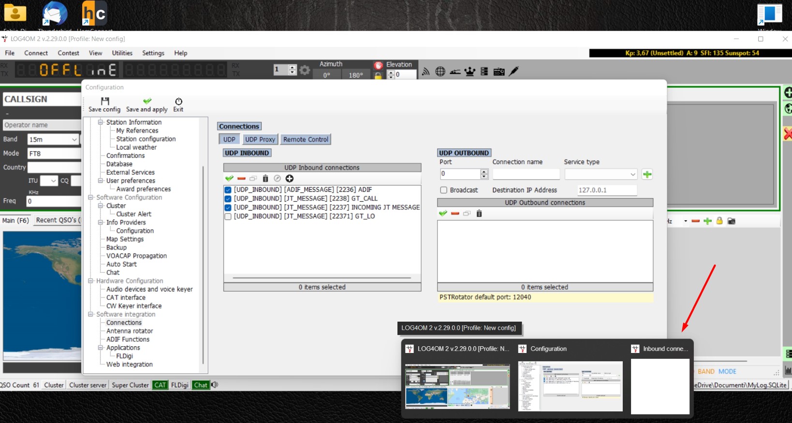Add inbound connection with black plus icon
Image resolution: width=792 pixels, height=423 pixels.
289,179
